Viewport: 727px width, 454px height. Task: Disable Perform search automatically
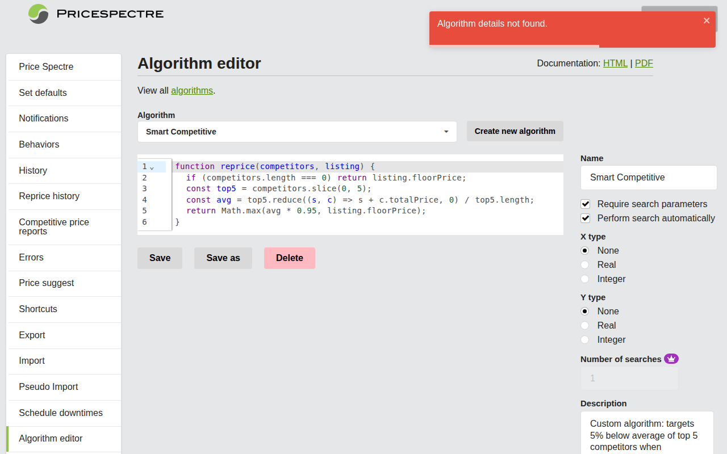point(585,218)
